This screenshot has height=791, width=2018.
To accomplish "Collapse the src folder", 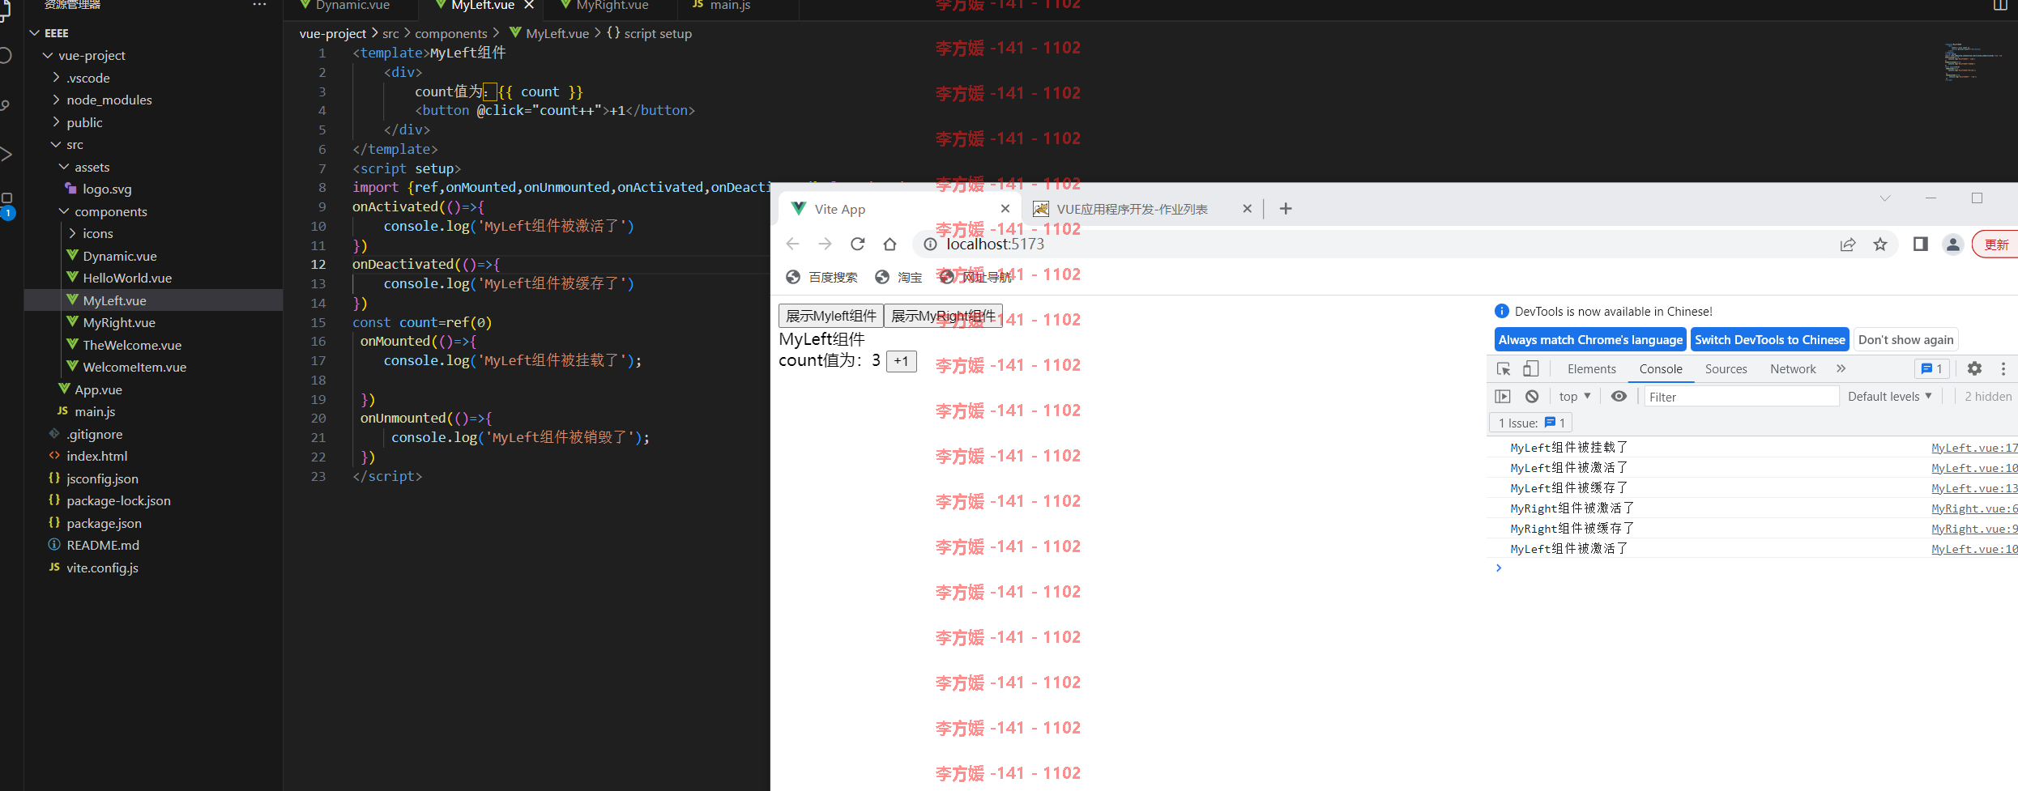I will click(x=56, y=145).
